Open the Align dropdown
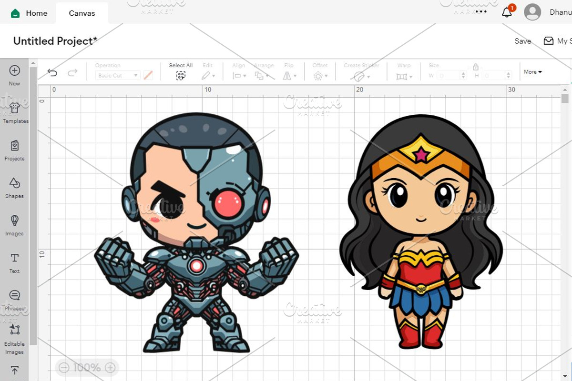 tap(239, 75)
